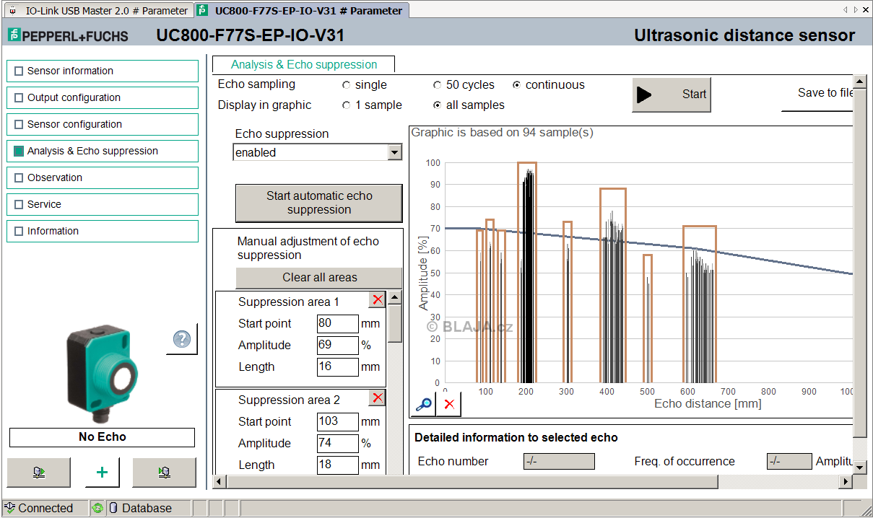Click the green plus button
873x518 pixels.
(102, 473)
